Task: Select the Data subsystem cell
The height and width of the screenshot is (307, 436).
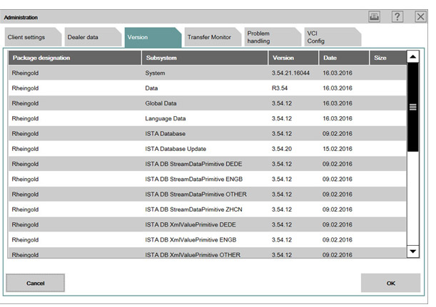Action: pos(151,88)
